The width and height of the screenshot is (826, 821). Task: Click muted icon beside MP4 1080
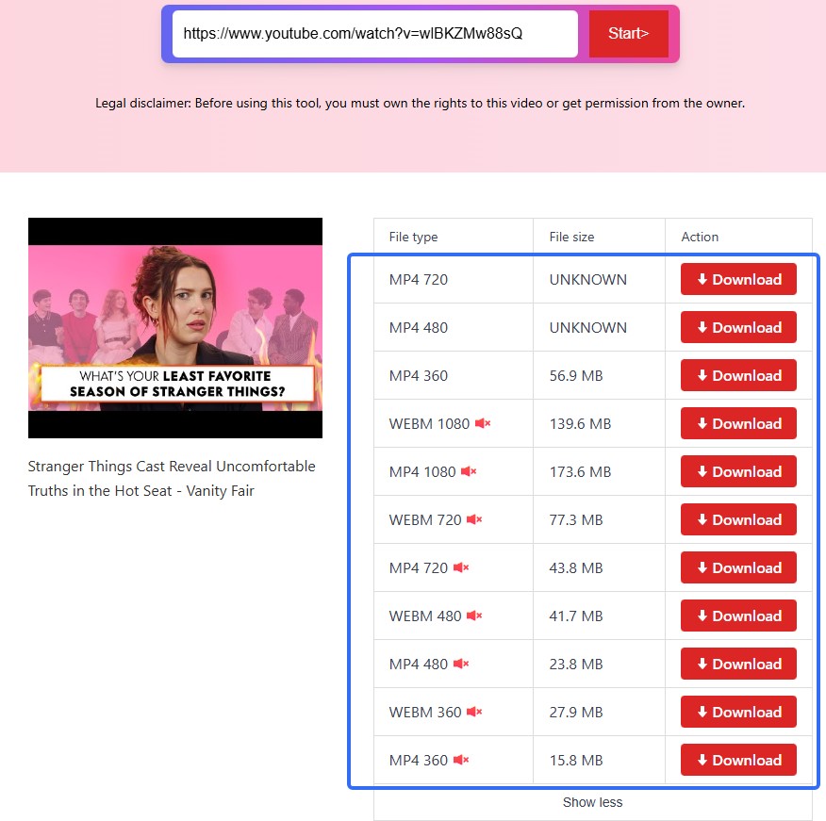pos(469,472)
